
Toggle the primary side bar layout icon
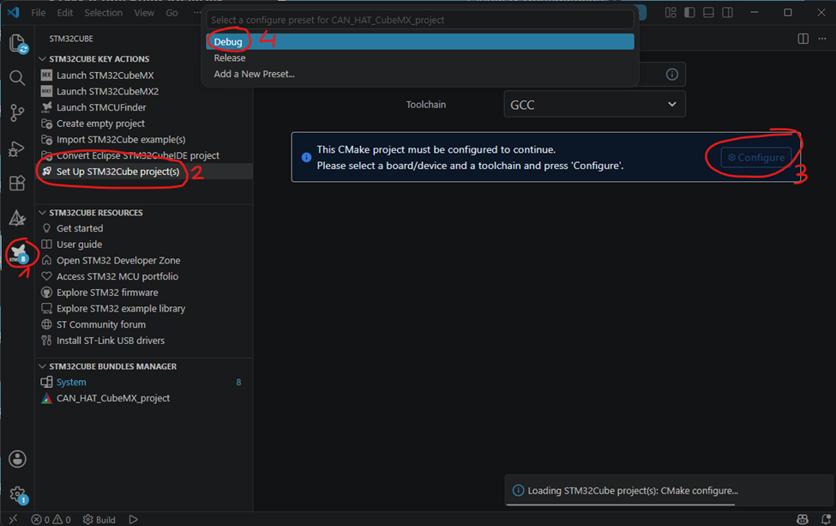(x=689, y=12)
